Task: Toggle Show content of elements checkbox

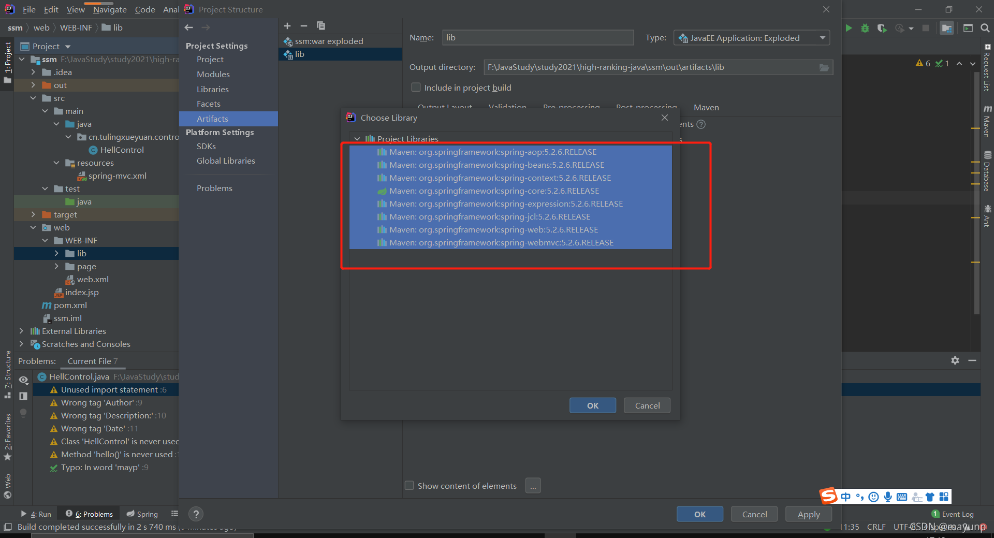Action: click(410, 486)
